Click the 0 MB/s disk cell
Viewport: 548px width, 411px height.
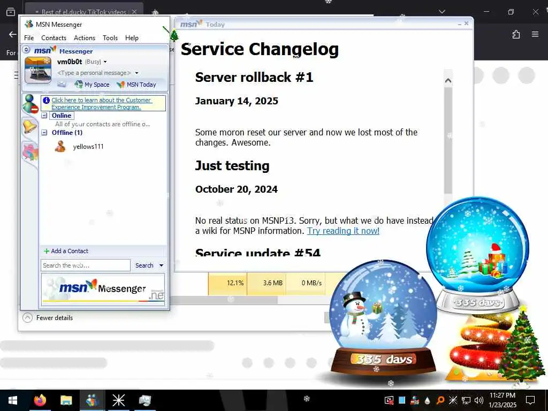pos(306,283)
